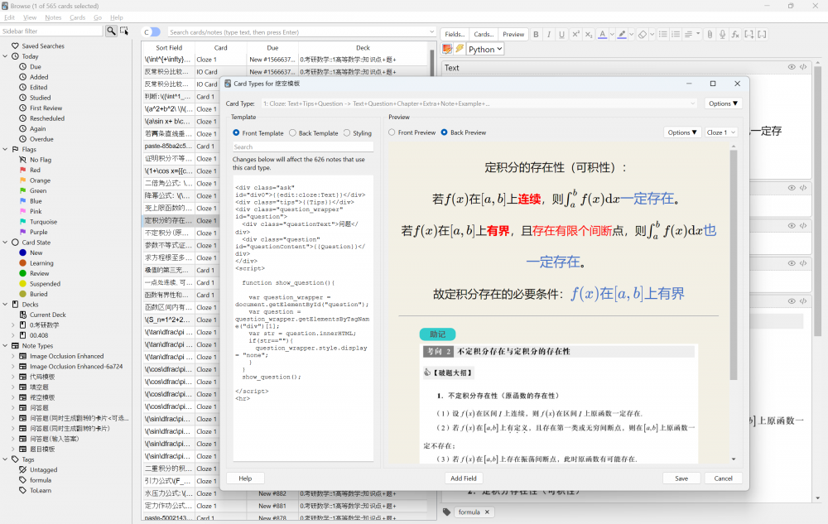The height and width of the screenshot is (524, 828).
Task: Click the red-orange note editor add-on icon
Action: [447, 49]
